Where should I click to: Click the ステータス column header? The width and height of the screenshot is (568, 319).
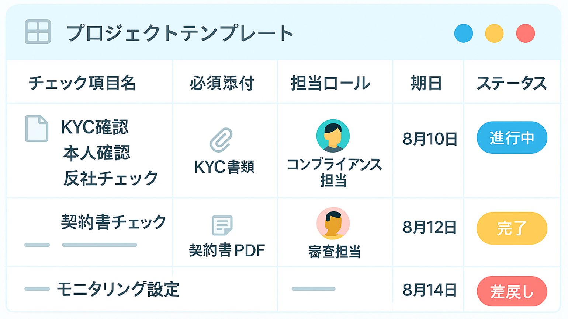[x=512, y=83]
